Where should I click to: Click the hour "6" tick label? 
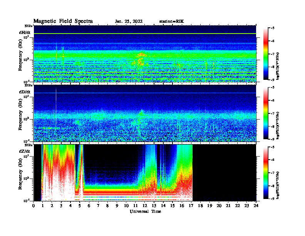89,206
